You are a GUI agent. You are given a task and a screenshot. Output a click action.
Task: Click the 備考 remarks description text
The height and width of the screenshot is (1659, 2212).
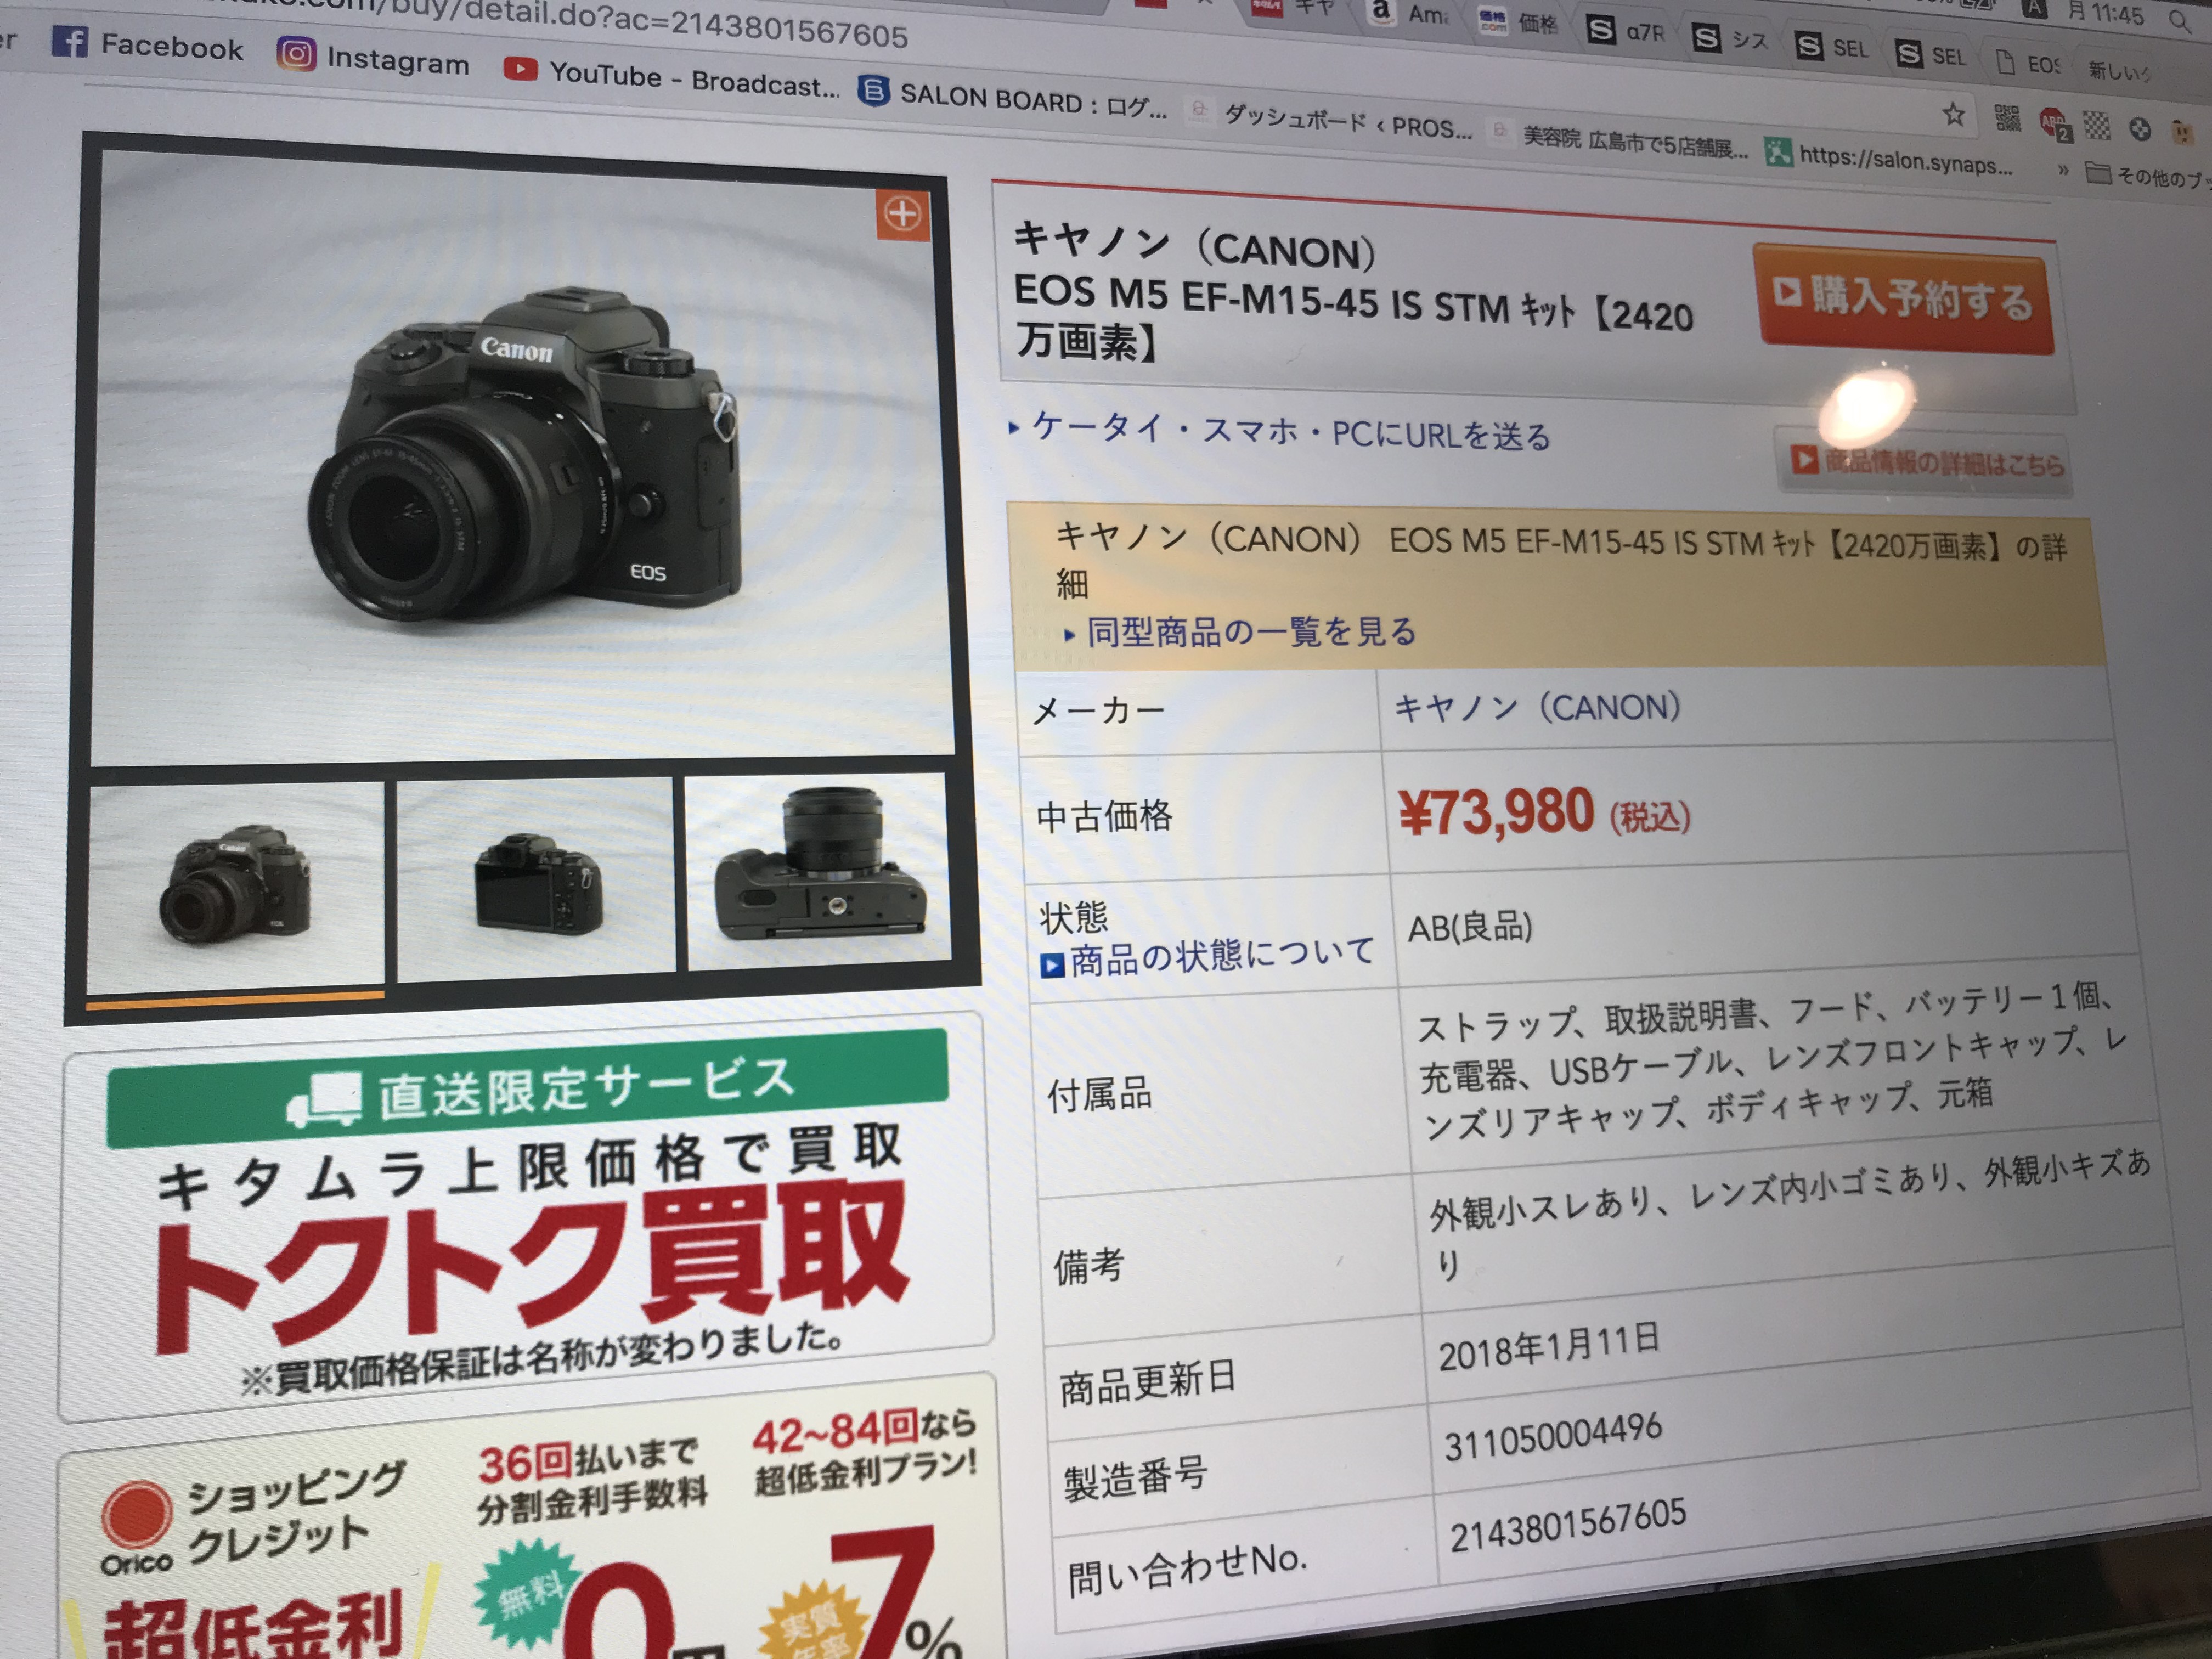(1790, 1215)
